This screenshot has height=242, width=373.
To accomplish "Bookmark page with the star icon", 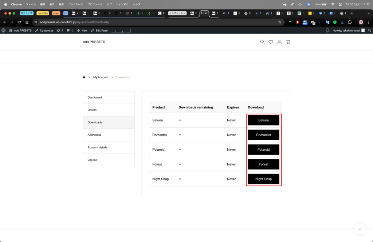I will point(280,22).
